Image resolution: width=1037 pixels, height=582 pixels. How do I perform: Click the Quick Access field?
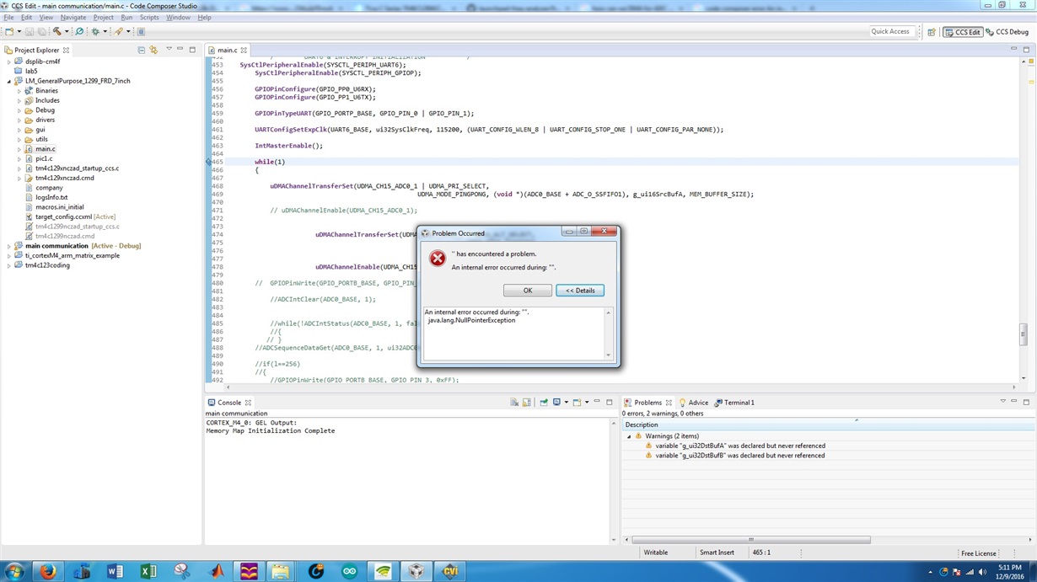[891, 31]
